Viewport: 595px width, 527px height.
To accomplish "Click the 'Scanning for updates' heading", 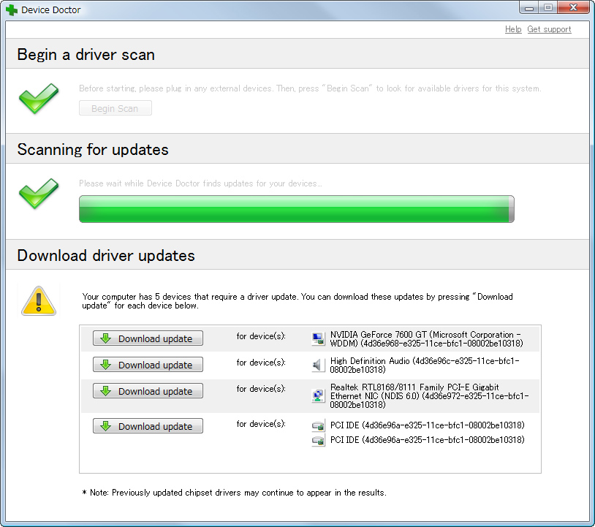I will (x=93, y=150).
